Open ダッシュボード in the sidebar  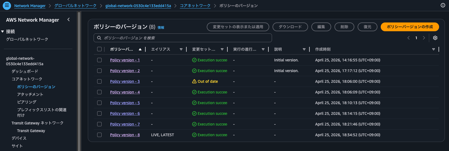click(x=25, y=71)
